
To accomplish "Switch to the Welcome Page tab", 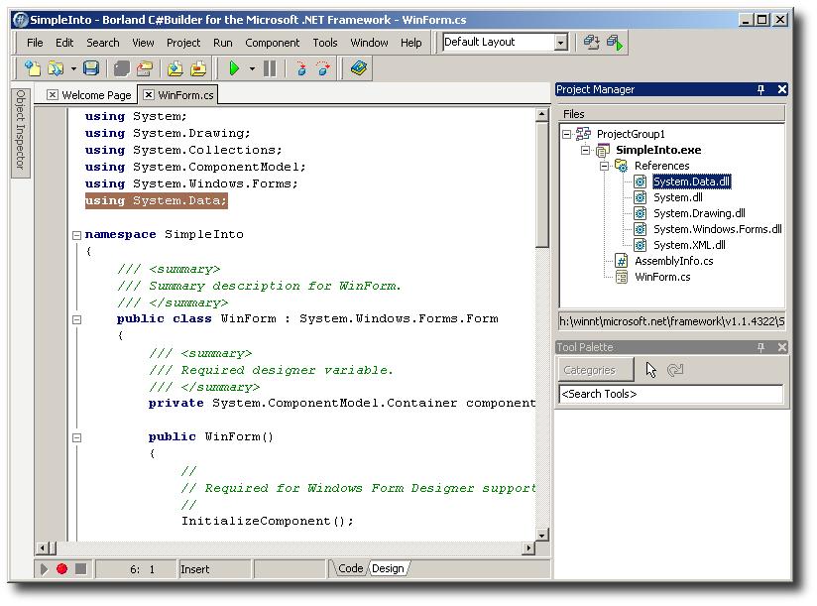I will (96, 95).
